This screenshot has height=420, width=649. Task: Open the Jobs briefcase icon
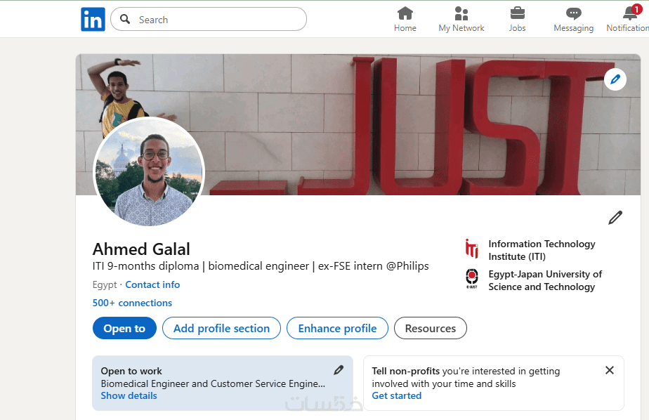[x=517, y=13]
